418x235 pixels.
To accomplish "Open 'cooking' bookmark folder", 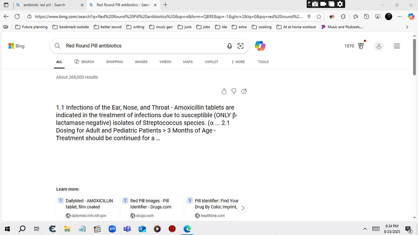I will (261, 27).
